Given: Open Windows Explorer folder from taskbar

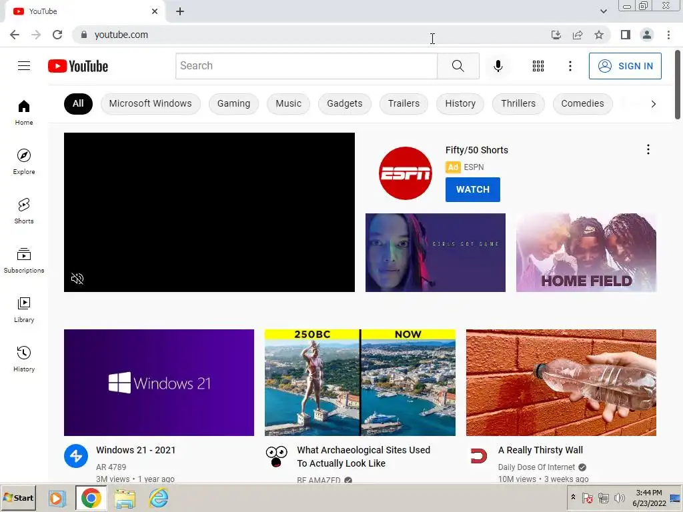Looking at the screenshot, I should coord(125,498).
